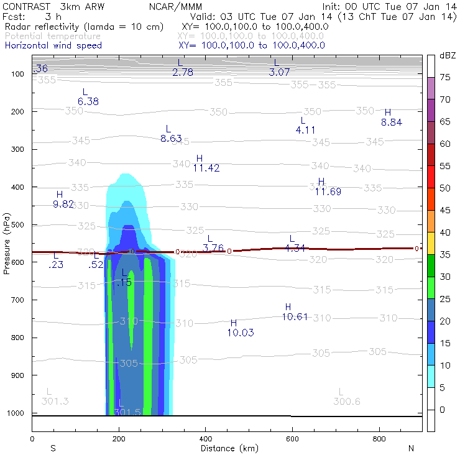Screen dimensions: 460x460
Task: Click the 400 distance axis tick label
Action: [x=205, y=439]
